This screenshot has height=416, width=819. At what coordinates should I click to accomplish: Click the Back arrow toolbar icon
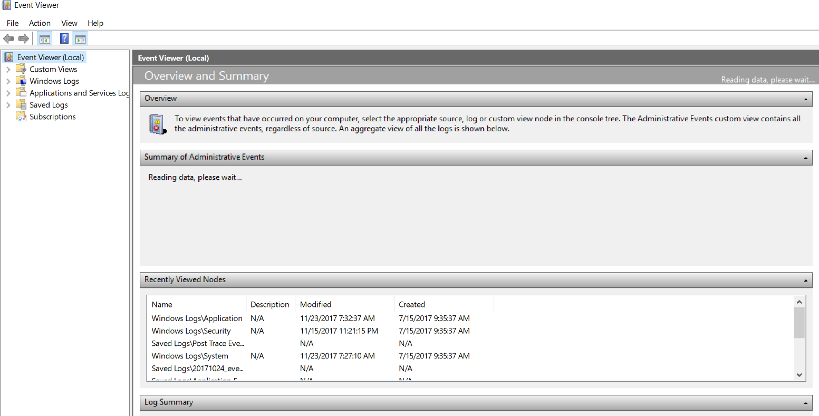point(8,38)
